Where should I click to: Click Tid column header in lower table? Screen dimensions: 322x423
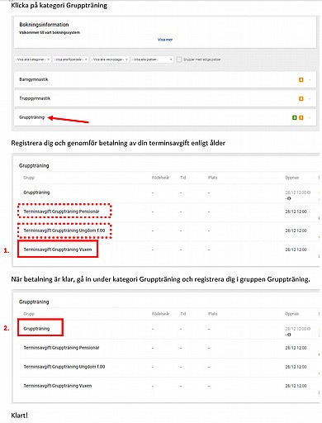pyautogui.click(x=183, y=314)
